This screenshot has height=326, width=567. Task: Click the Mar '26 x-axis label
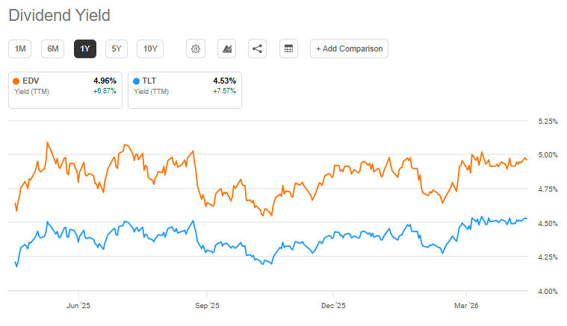466,305
